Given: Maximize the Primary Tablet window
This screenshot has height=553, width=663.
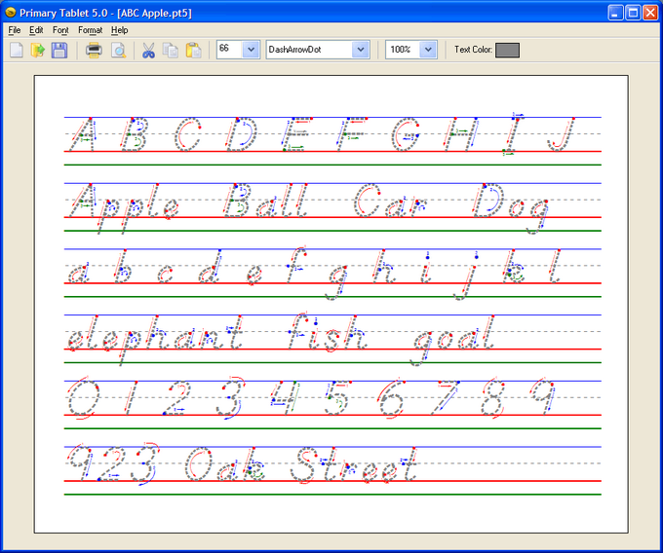Looking at the screenshot, I should coord(632,13).
